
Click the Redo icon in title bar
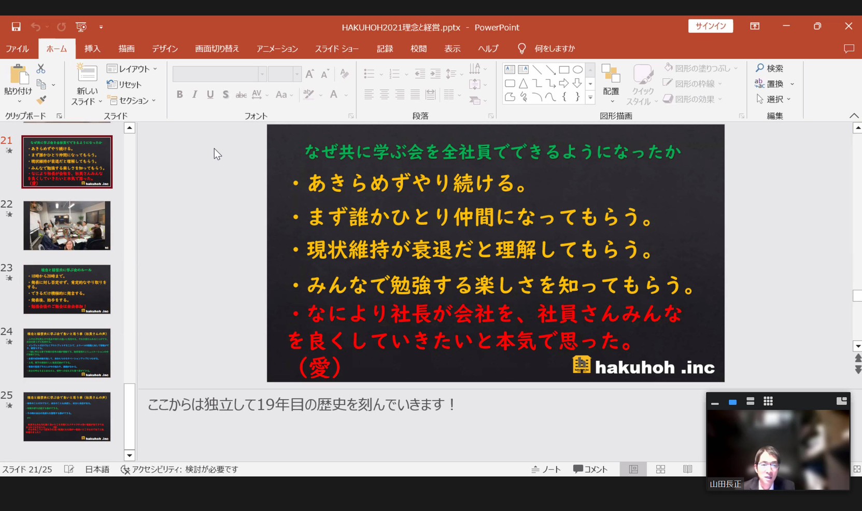[x=61, y=26]
